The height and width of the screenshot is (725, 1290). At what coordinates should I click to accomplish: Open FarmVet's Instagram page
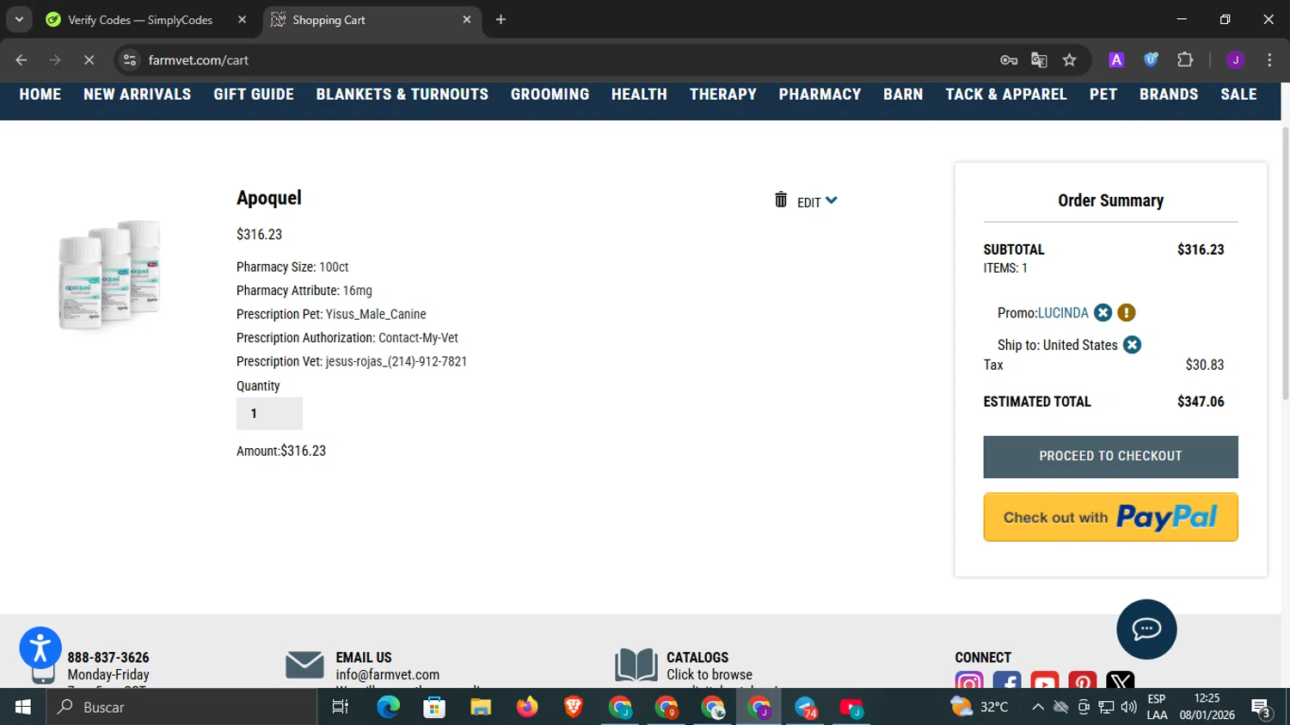click(969, 679)
